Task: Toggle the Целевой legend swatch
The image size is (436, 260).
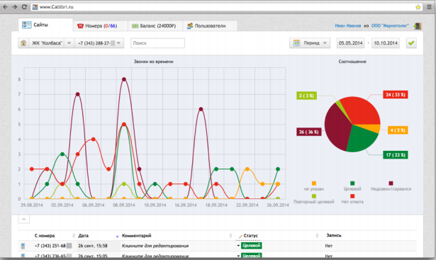Action: (352, 183)
